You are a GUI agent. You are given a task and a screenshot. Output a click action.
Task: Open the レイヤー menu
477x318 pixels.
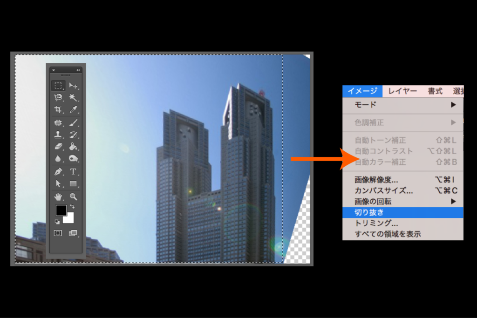point(402,91)
